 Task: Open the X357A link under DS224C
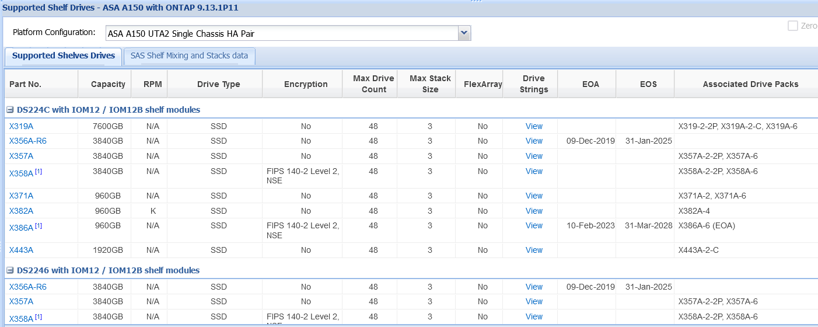21,156
